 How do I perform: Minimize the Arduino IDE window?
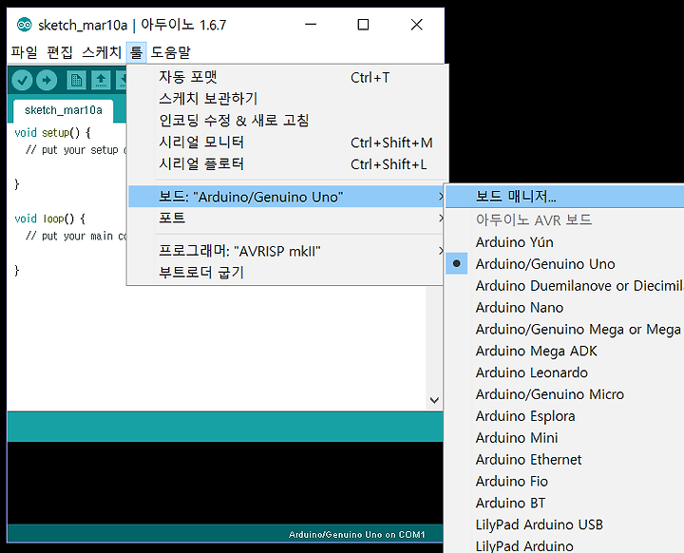[x=311, y=25]
